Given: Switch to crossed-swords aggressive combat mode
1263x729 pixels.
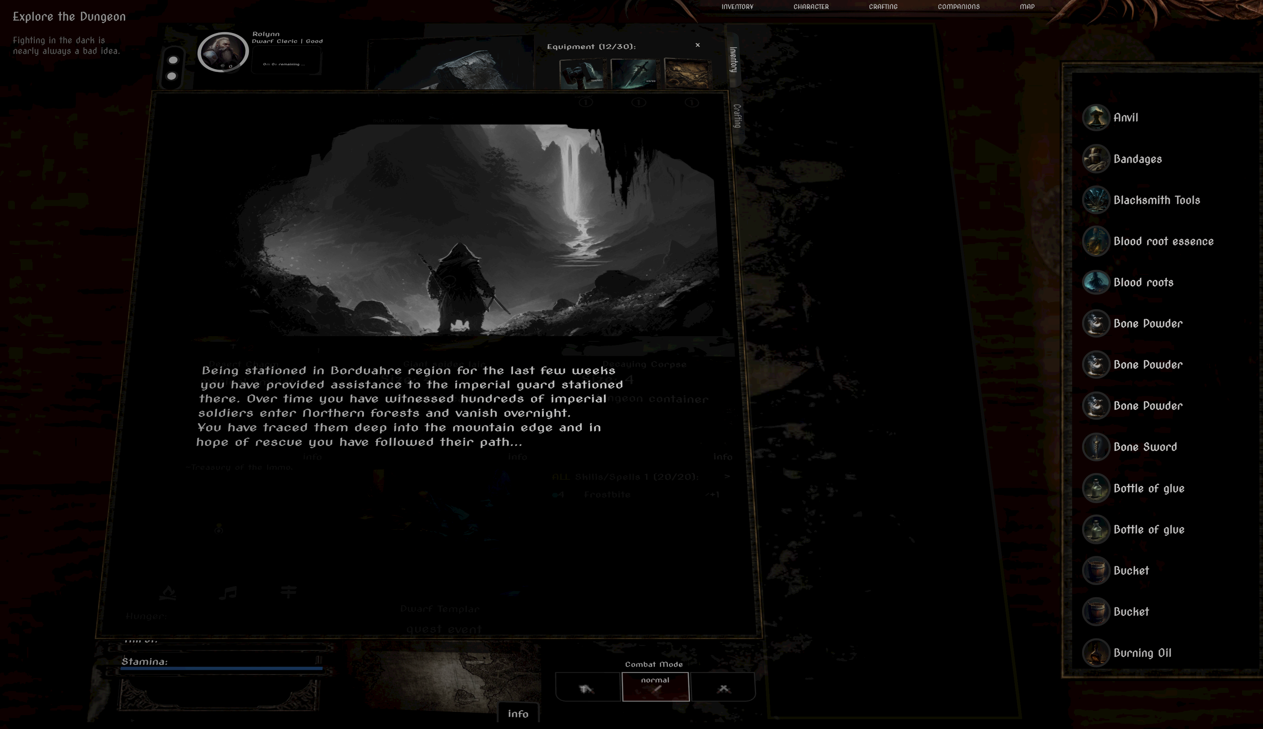Looking at the screenshot, I should (723, 687).
